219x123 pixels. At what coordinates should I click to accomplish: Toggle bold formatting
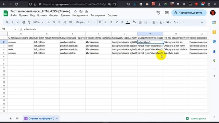(x=111, y=22)
